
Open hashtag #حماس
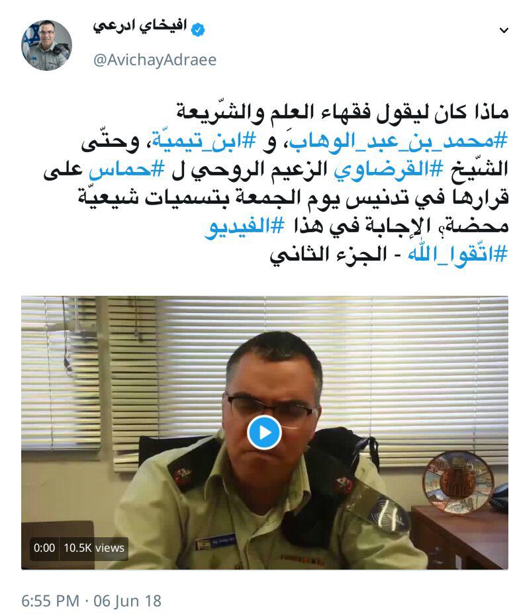coord(126,170)
